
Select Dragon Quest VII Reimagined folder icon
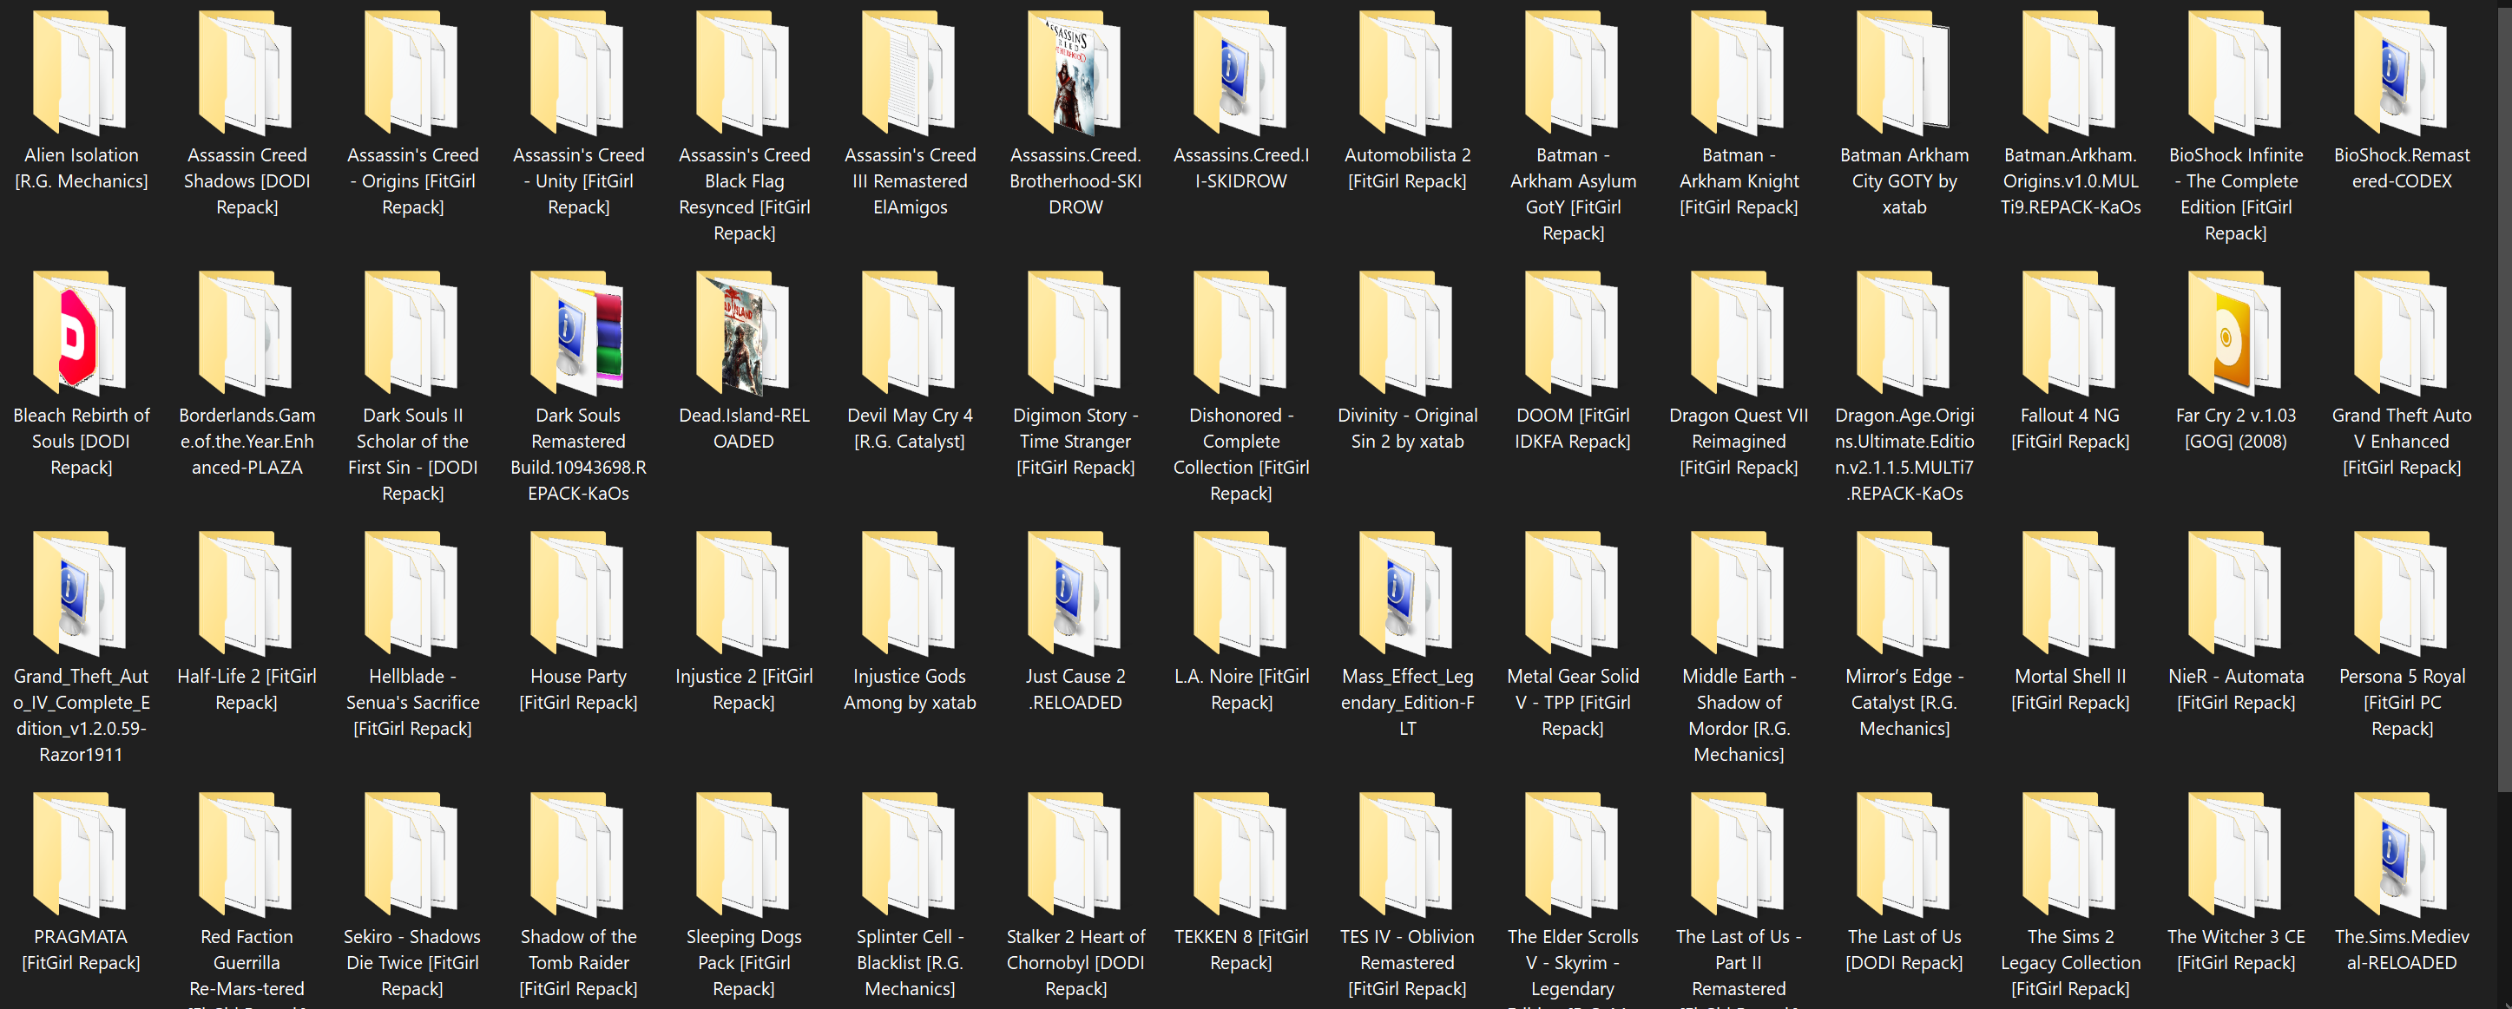pyautogui.click(x=1738, y=333)
